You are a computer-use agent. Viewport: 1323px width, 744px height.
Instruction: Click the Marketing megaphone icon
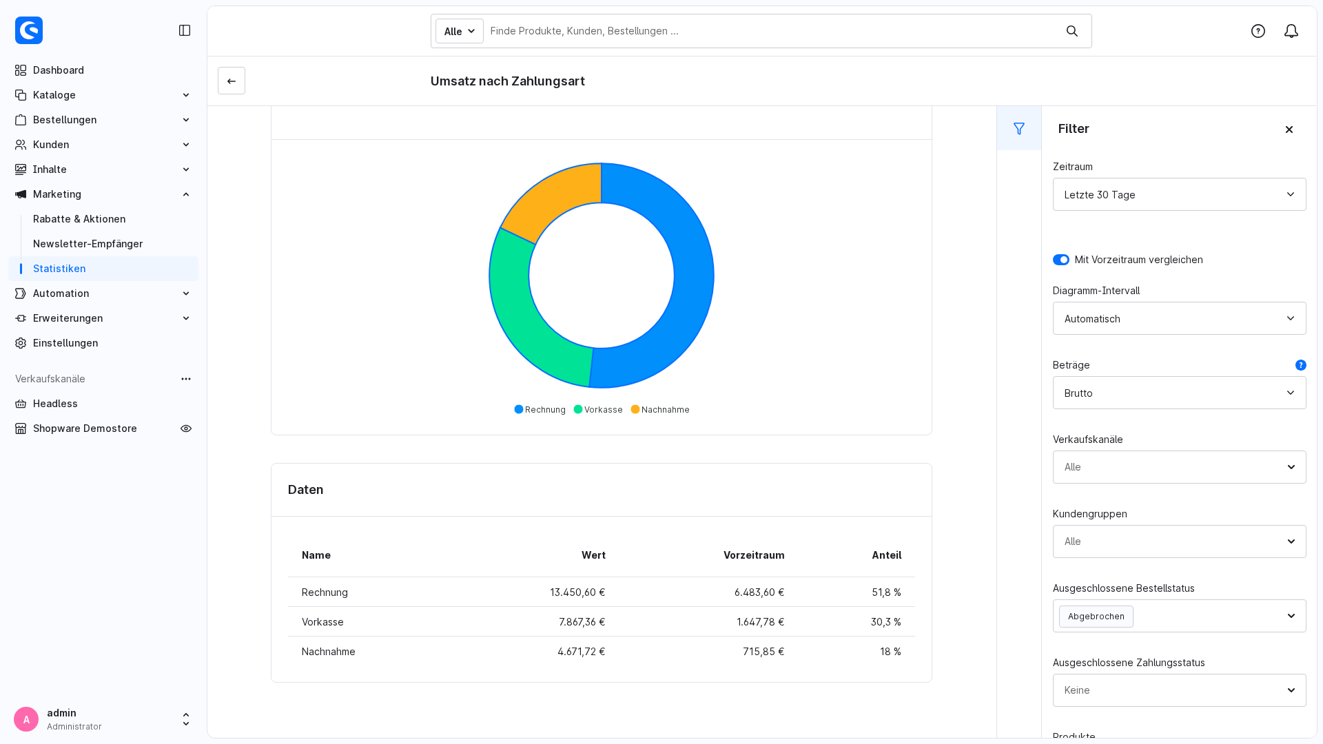coord(21,194)
